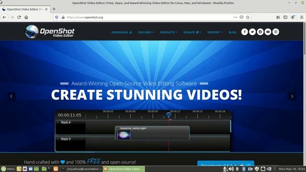The width and height of the screenshot is (306, 172).
Task: Visit OpenShot's Twitter page icon
Action: [x=252, y=32]
